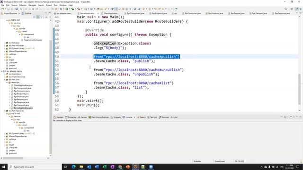Fold the code block at line 42
The image size is (303, 170).
[x=60, y=21]
